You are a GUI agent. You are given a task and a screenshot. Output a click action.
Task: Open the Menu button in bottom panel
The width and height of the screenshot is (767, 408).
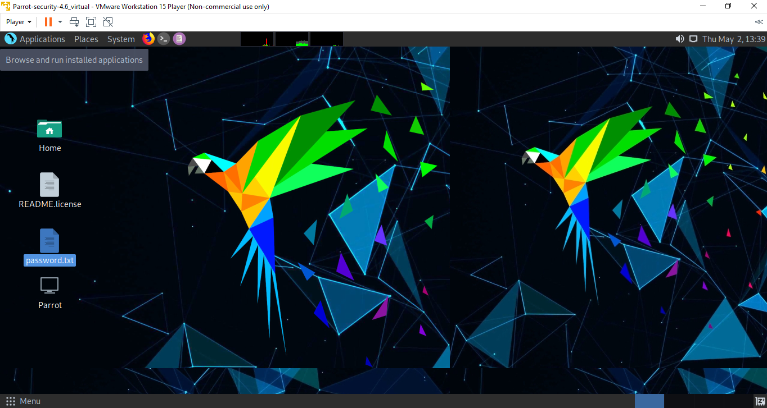(x=23, y=401)
